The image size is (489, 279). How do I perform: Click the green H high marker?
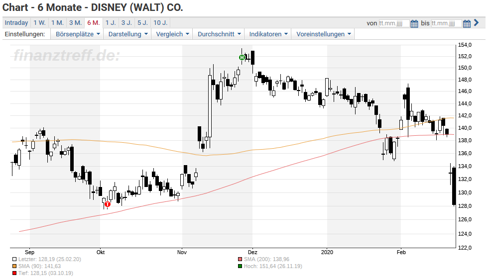(x=242, y=57)
